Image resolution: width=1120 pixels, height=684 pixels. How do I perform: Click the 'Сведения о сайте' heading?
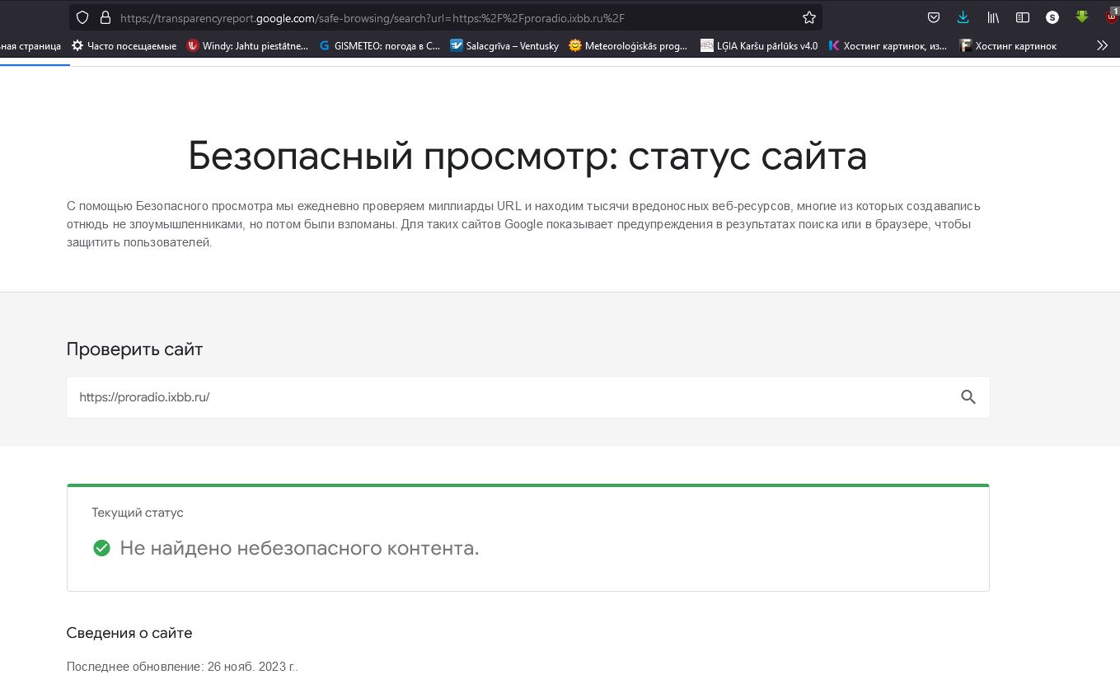129,633
